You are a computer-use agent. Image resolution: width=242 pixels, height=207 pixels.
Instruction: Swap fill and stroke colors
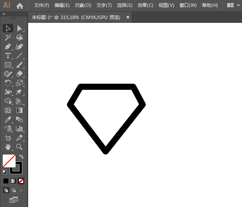coord(22,156)
